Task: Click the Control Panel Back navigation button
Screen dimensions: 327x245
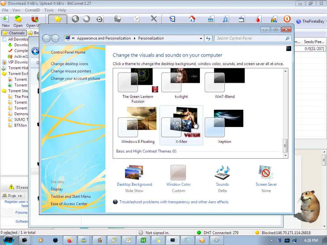Action: coord(46,38)
